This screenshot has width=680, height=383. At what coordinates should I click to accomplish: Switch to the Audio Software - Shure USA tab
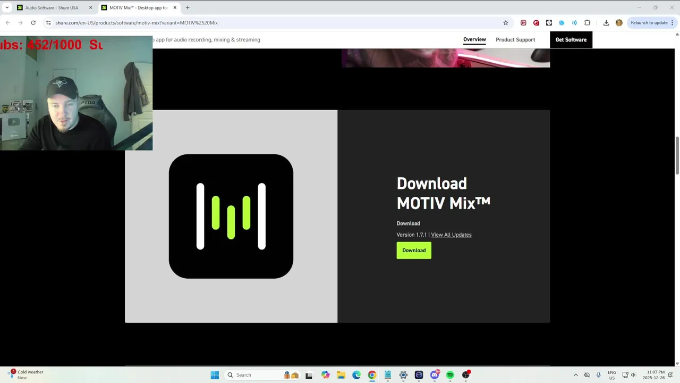tap(52, 7)
